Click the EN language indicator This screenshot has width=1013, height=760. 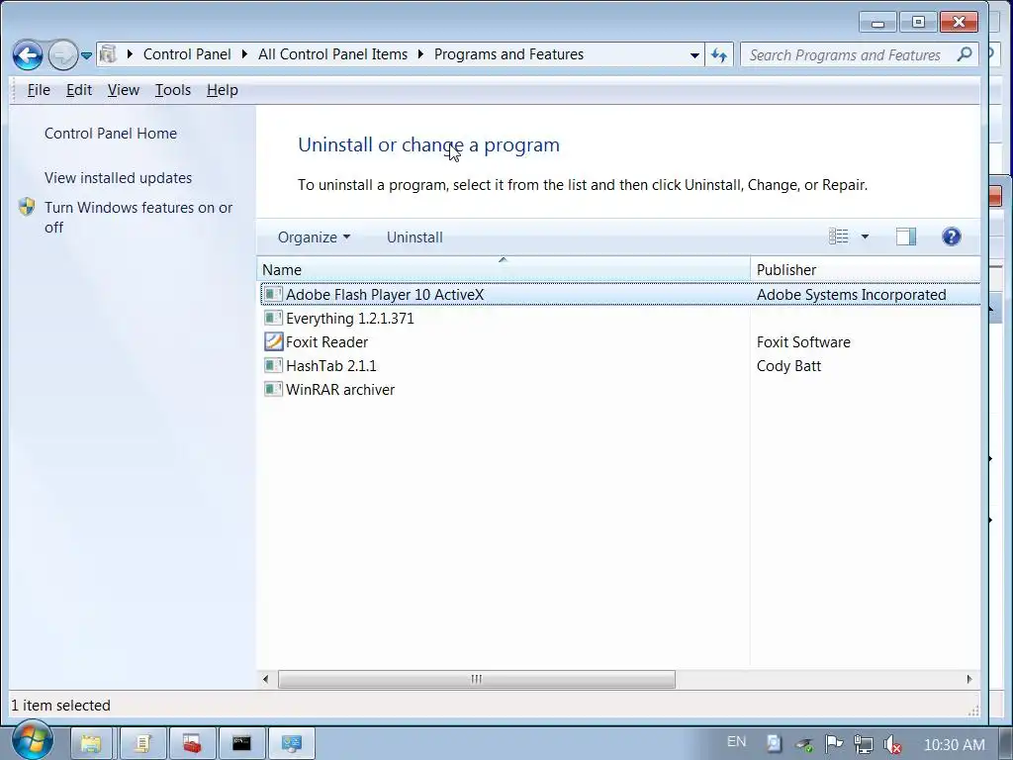736,742
